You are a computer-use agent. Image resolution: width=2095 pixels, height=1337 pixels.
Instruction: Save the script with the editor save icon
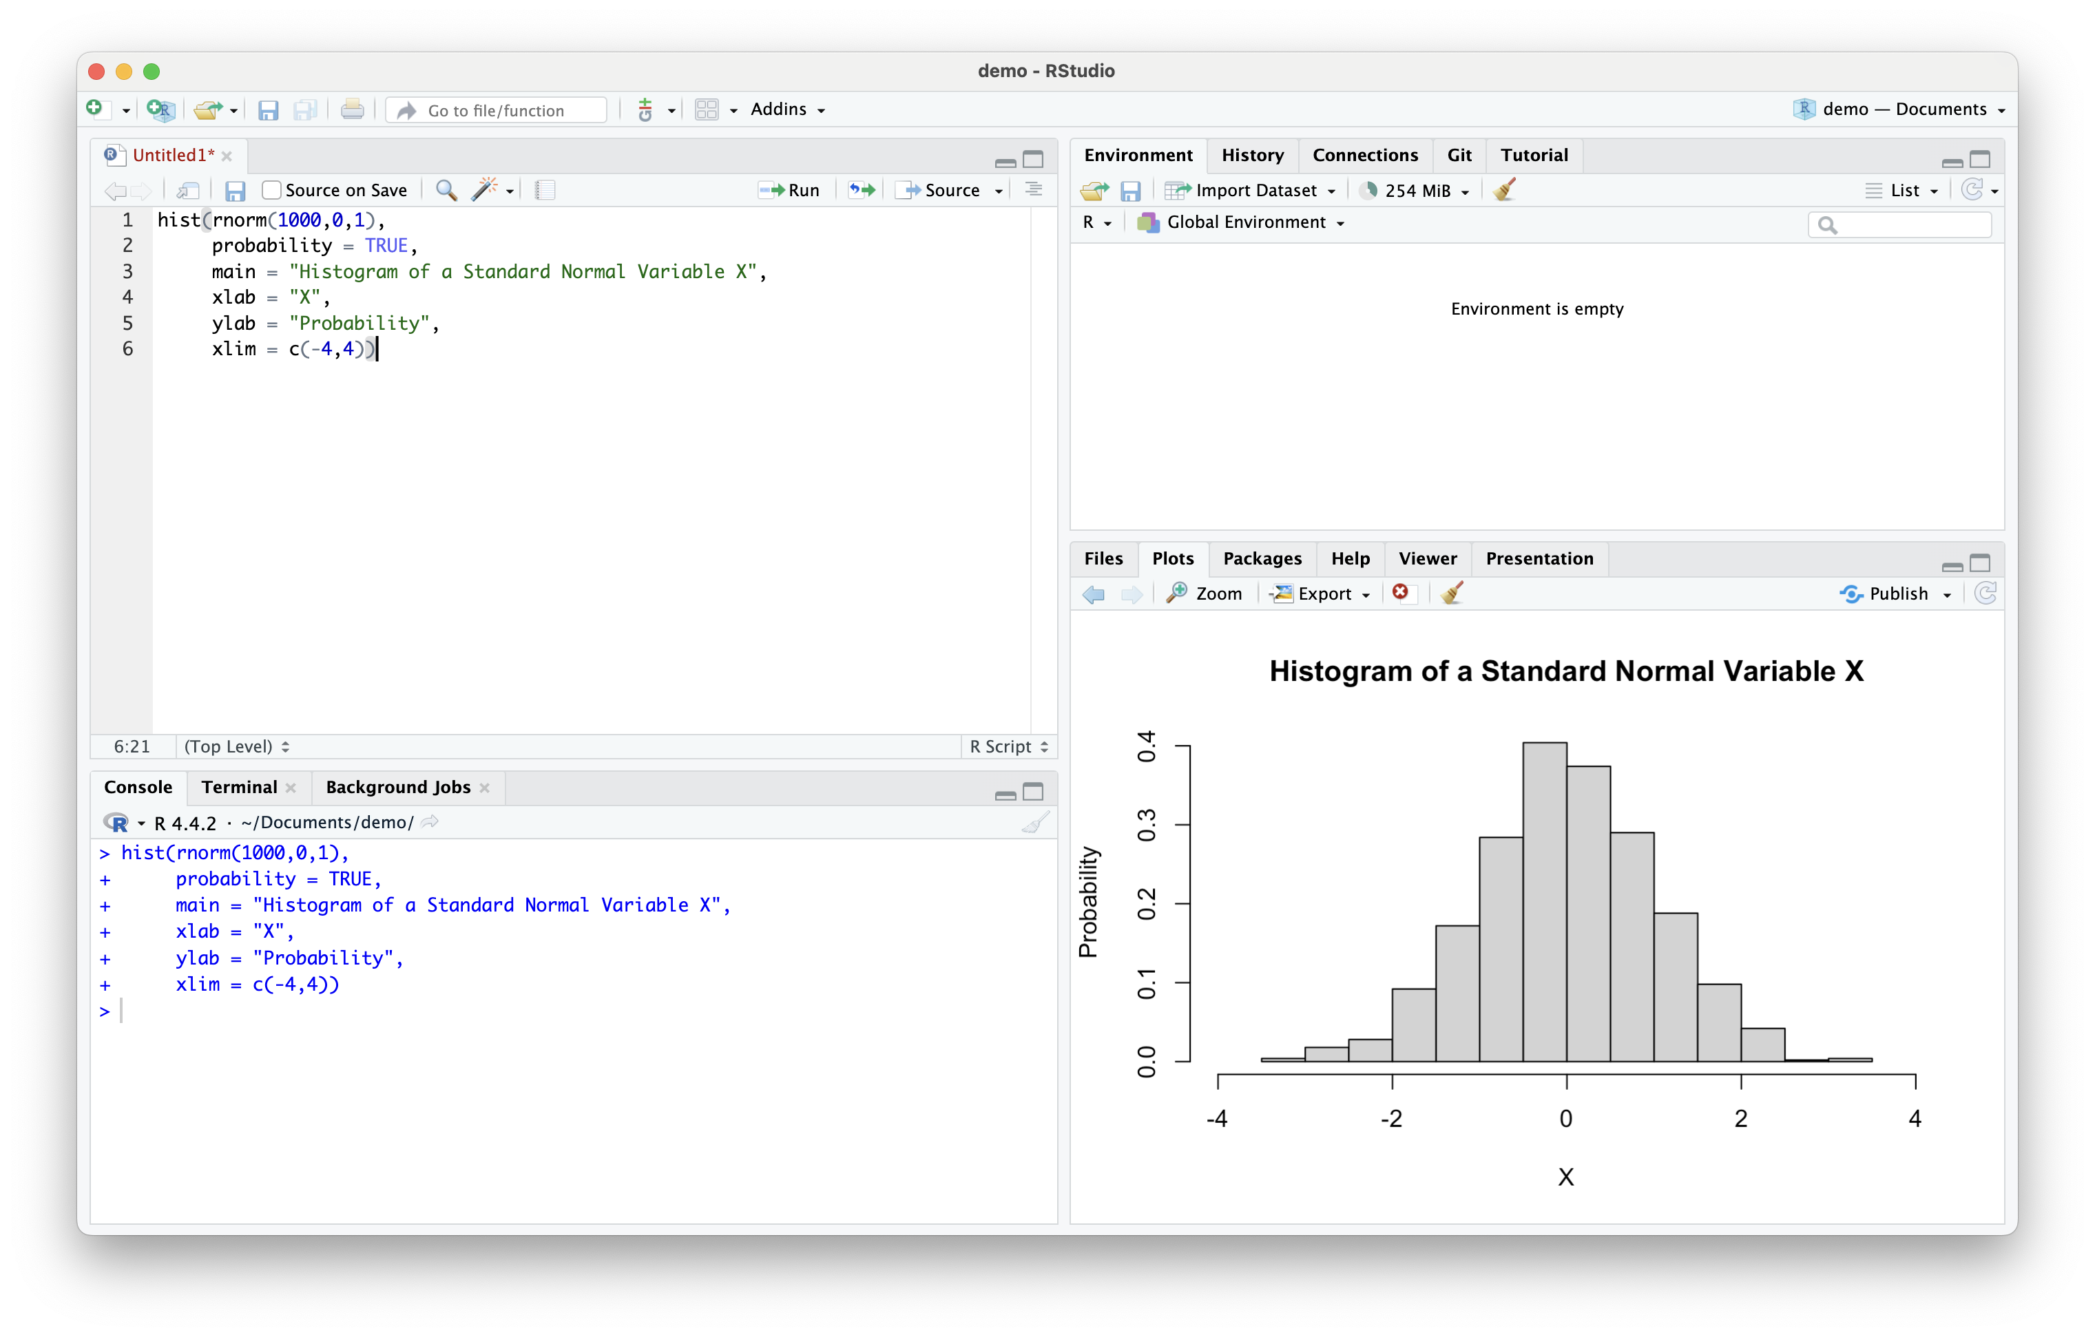(x=235, y=191)
